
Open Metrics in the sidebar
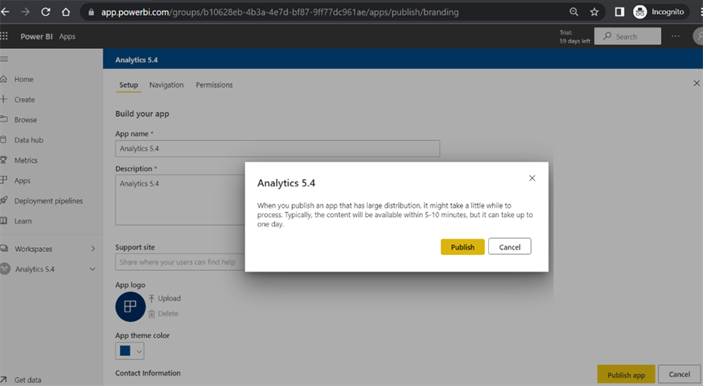pos(25,160)
